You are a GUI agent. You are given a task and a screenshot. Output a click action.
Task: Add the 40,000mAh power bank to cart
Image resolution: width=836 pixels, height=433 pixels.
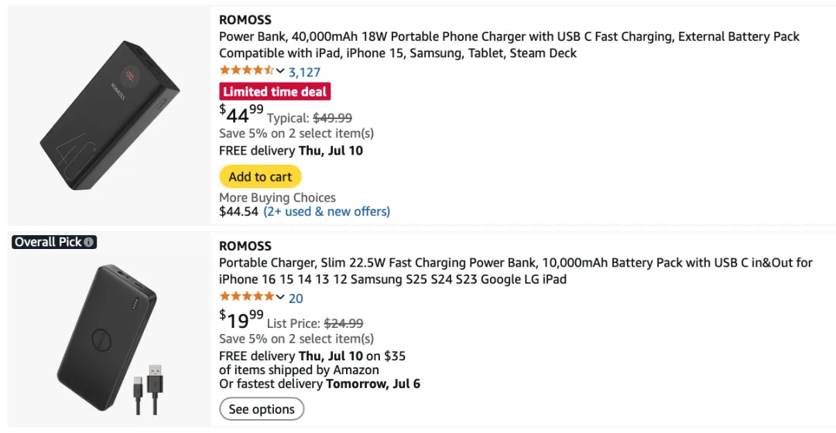tap(260, 176)
